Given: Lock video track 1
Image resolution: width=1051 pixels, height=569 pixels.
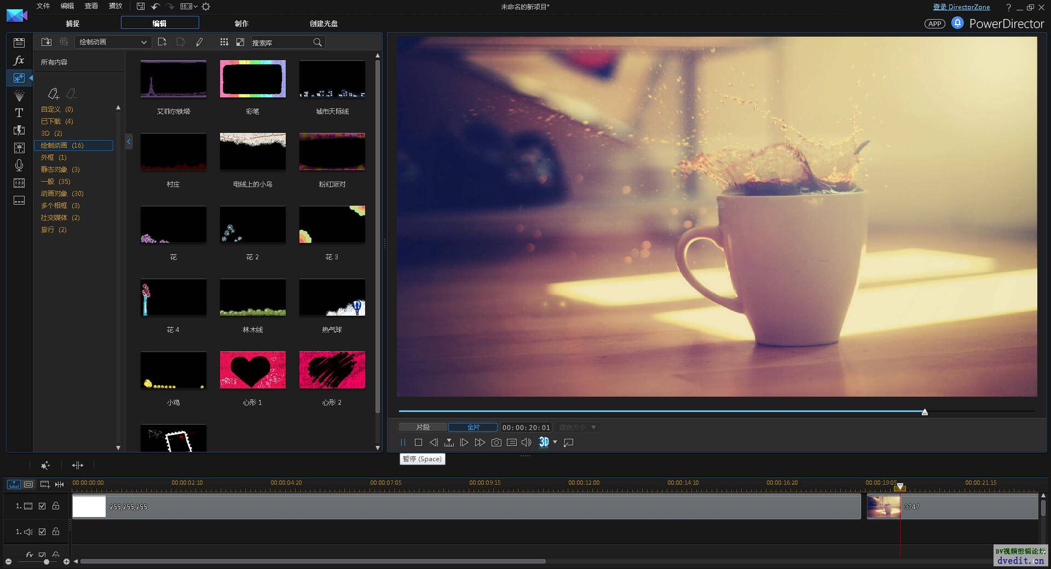Looking at the screenshot, I should [x=56, y=506].
